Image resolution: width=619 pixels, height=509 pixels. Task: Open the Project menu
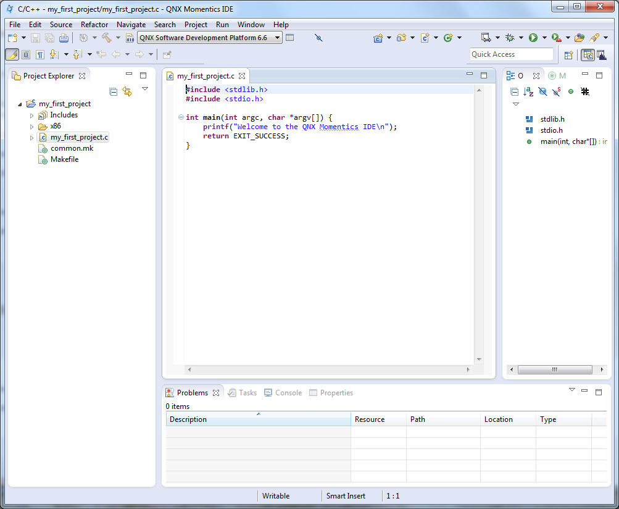click(x=196, y=25)
